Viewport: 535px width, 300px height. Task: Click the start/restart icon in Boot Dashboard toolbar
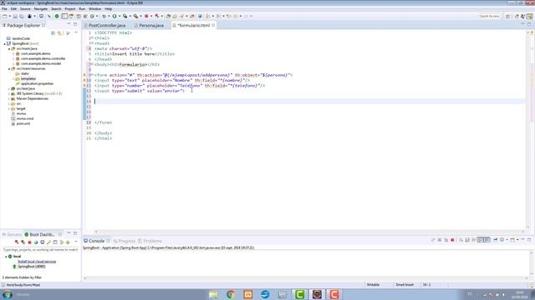click(17, 242)
